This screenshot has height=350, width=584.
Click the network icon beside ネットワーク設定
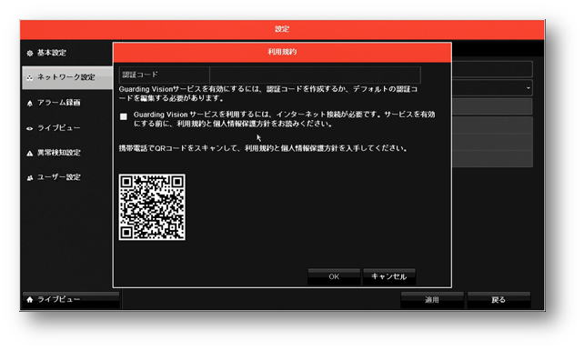[x=30, y=77]
